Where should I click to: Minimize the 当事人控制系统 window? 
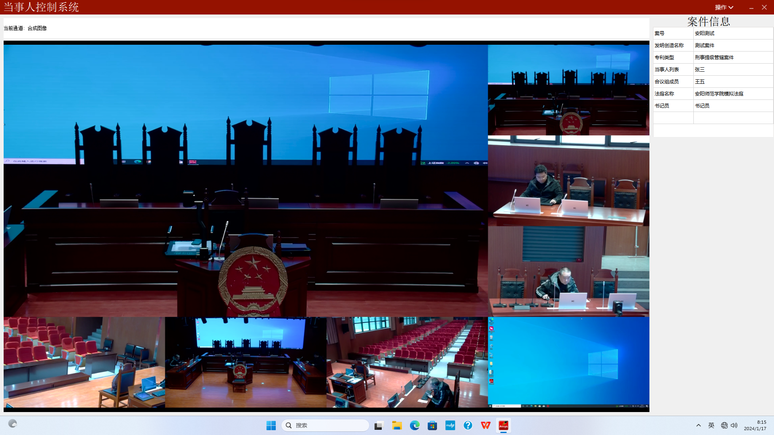751,7
